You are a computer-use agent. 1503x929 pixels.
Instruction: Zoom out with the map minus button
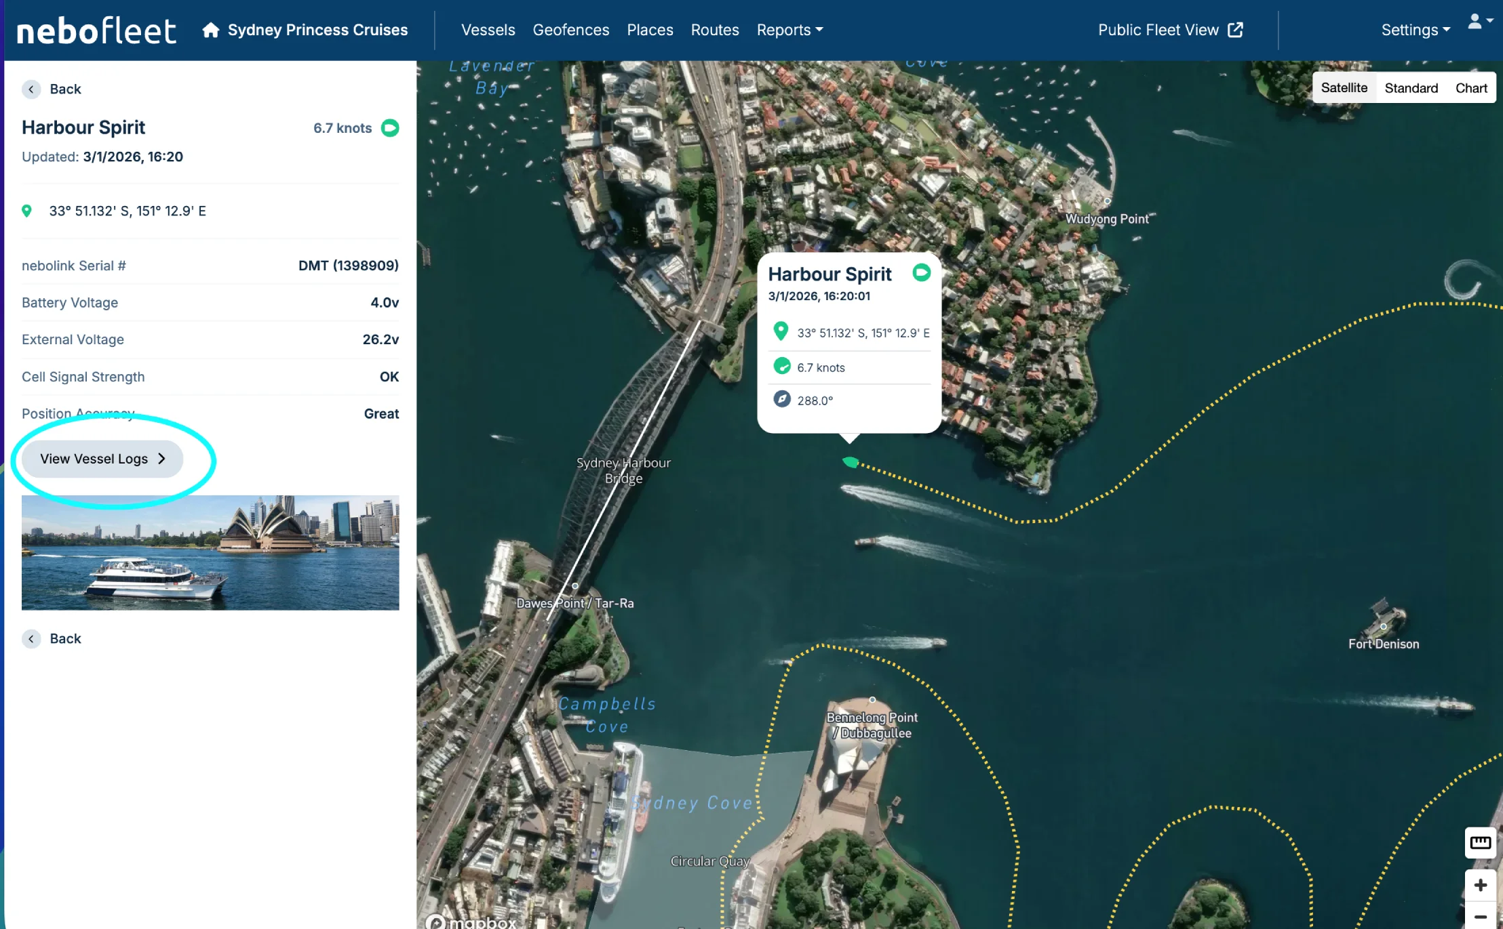click(1480, 916)
